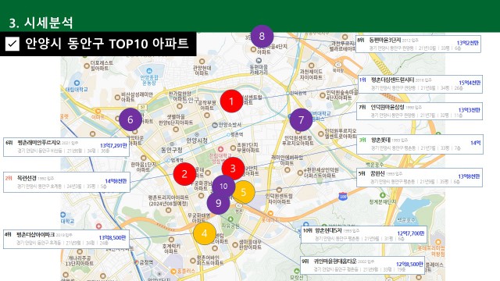Screen dimensions: 500x281
Task: Click the 3. 시세분석 heading
Action: click(41, 23)
